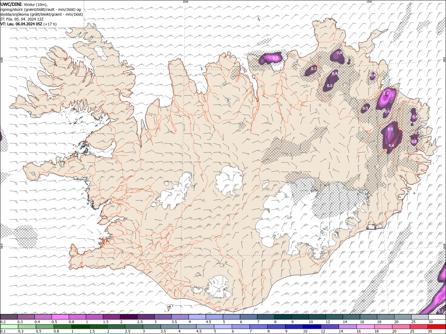446x334 pixels.
Task: Click the 0.1 label in the legend
Action: pyautogui.click(x=3, y=332)
